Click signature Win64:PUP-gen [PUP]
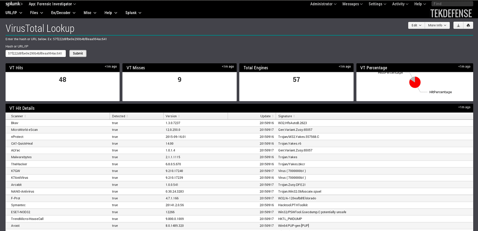The image size is (478, 231). coord(294,226)
